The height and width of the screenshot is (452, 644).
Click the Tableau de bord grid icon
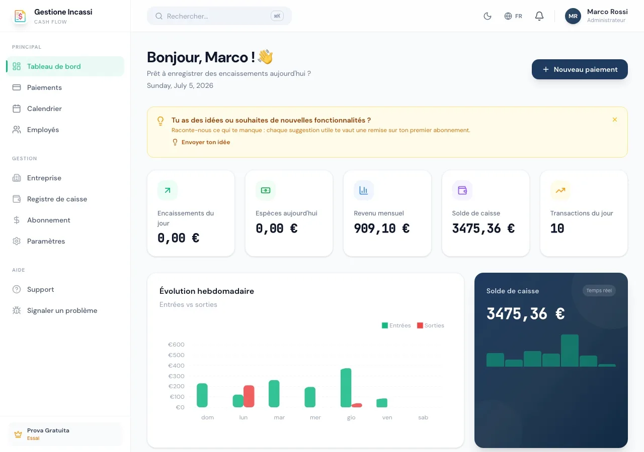(17, 66)
